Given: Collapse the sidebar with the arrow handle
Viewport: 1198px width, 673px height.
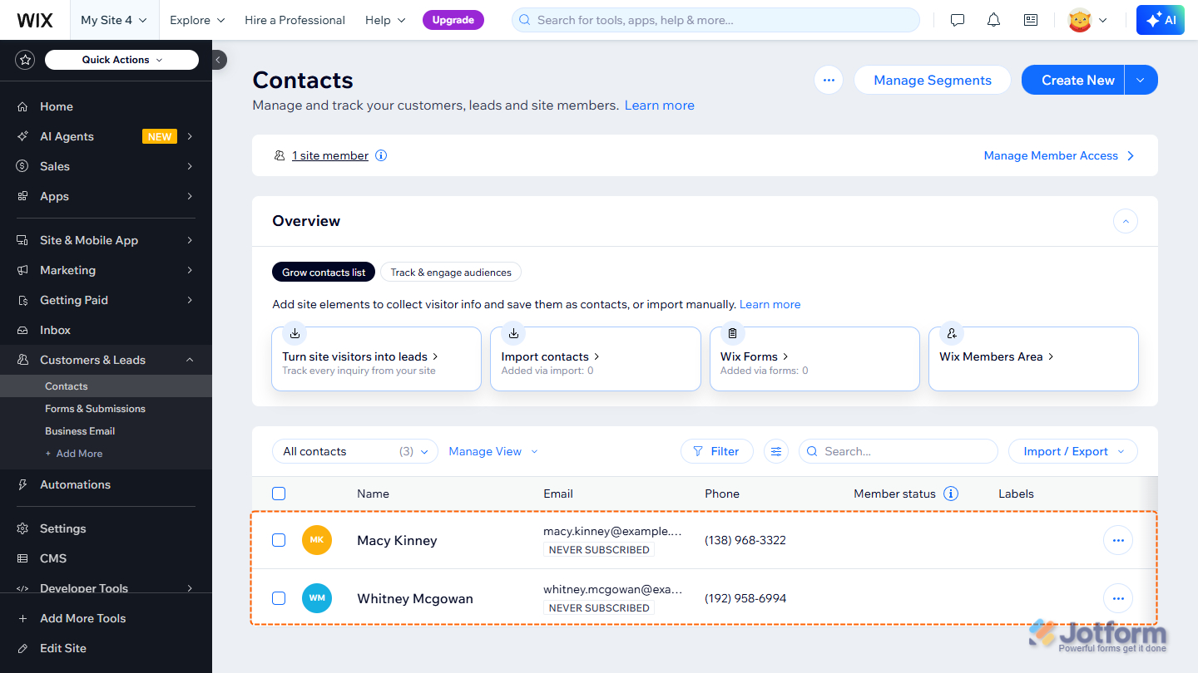Looking at the screenshot, I should 218,60.
